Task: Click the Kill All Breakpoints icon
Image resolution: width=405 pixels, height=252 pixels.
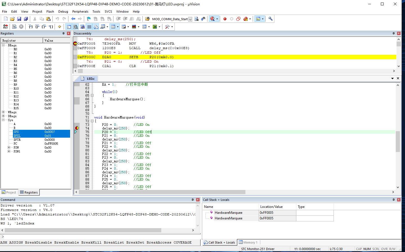Action: [x=245, y=19]
